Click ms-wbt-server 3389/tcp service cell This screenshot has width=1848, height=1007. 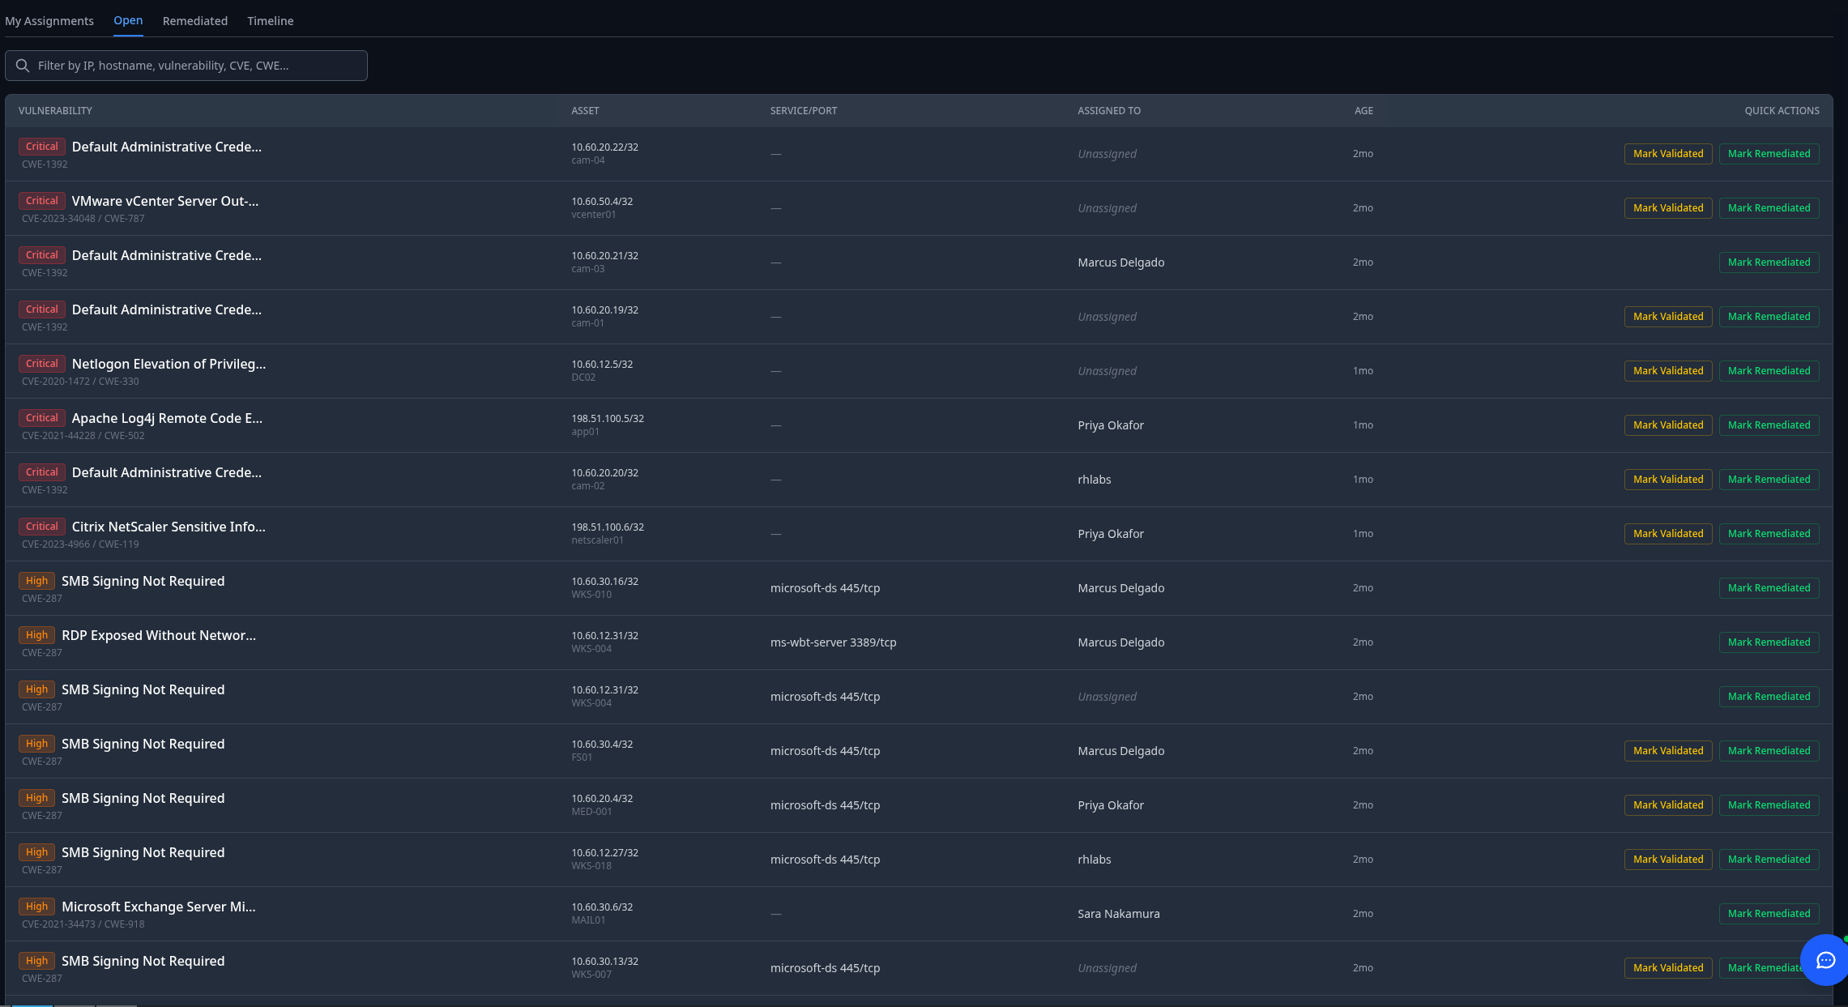(x=833, y=642)
